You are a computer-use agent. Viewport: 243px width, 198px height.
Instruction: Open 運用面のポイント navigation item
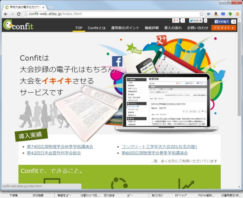coord(125,28)
